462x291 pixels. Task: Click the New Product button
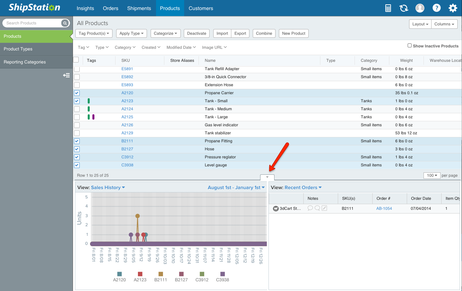[293, 33]
